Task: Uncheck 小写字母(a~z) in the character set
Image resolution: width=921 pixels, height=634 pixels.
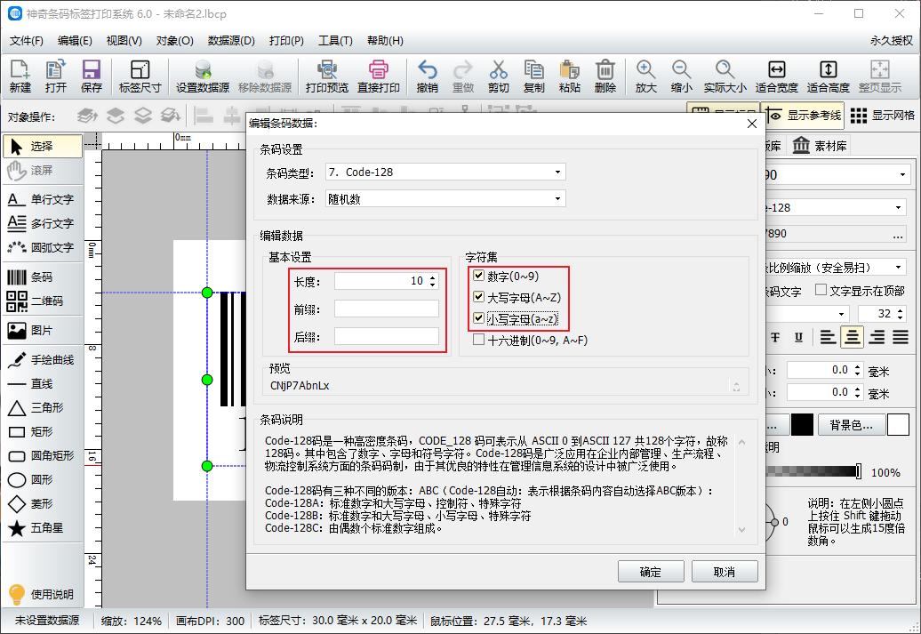Action: click(x=478, y=317)
